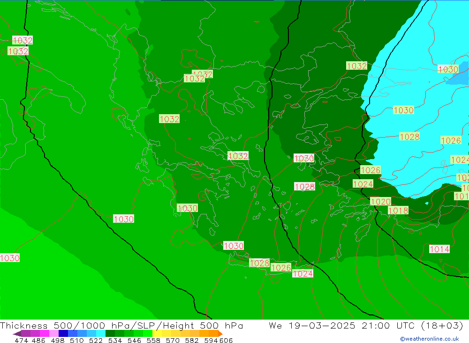Screen dimensions: 469x343
Task: Pick the light pink legend swatch
Action: click(54, 334)
